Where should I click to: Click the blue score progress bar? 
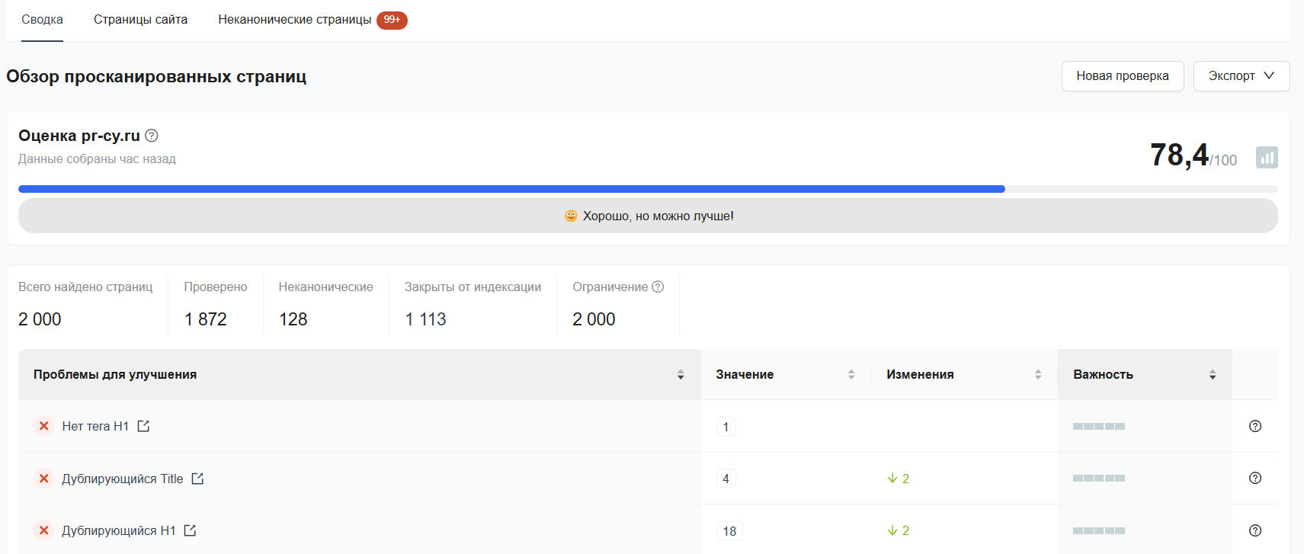point(511,189)
